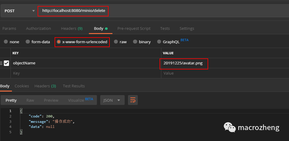Click the "data": null line

(42, 127)
